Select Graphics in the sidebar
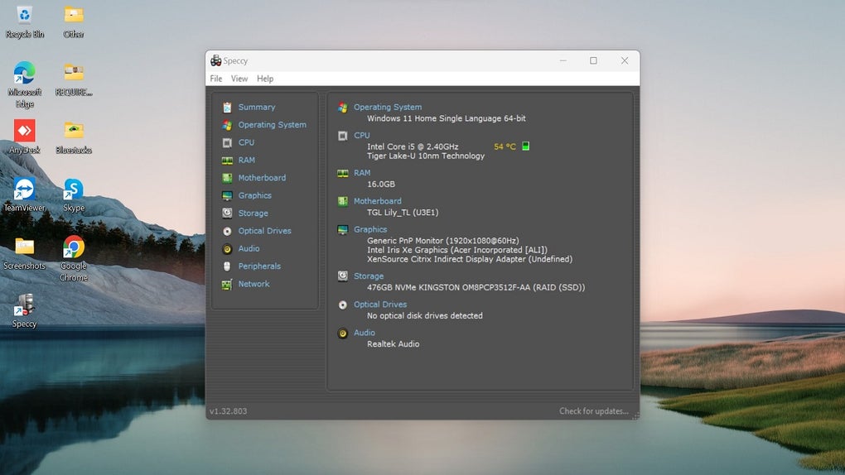The height and width of the screenshot is (475, 845). coord(255,195)
